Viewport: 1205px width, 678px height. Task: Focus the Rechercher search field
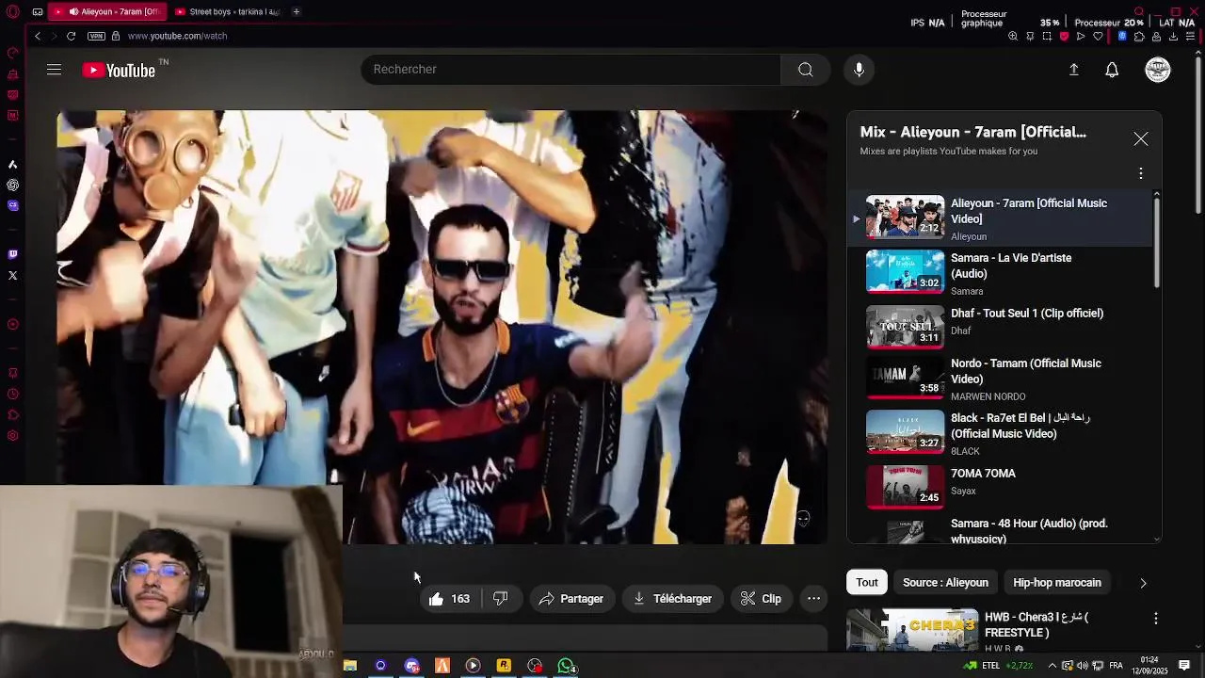point(570,70)
